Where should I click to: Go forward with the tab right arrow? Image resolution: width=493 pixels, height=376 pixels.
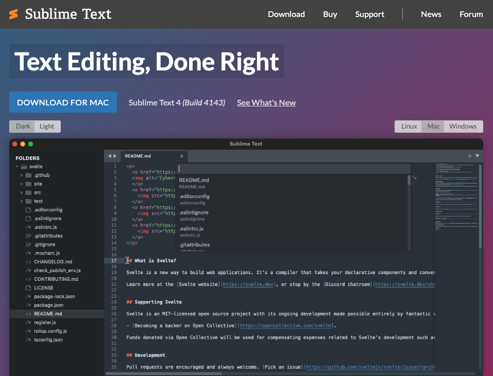[115, 156]
